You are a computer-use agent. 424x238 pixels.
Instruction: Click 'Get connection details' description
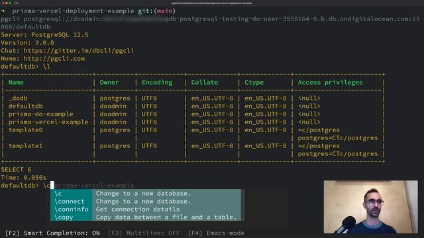pos(138,209)
